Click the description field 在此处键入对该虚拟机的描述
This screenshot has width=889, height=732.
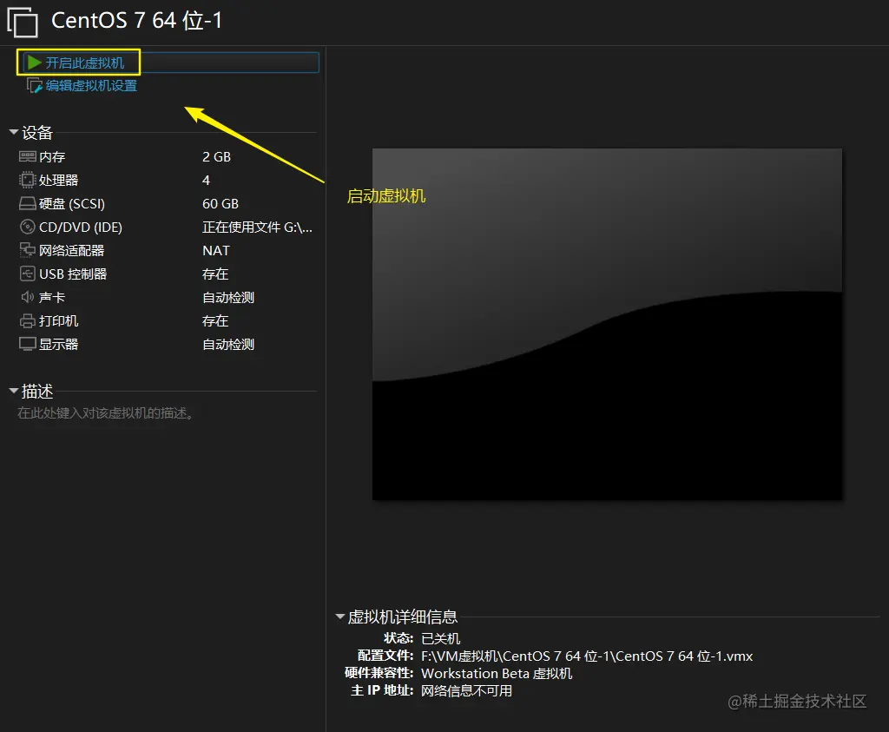(105, 413)
